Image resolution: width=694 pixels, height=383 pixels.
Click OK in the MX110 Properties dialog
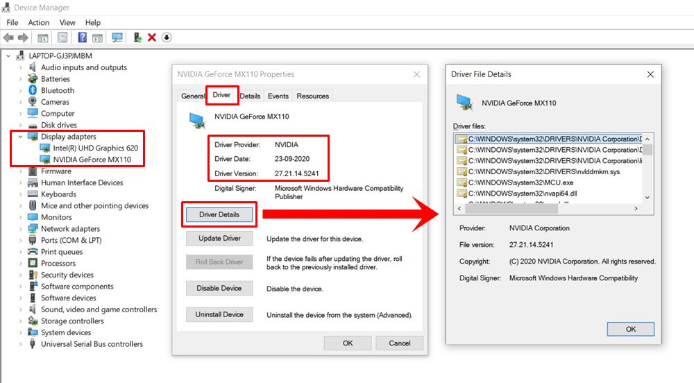click(x=348, y=343)
